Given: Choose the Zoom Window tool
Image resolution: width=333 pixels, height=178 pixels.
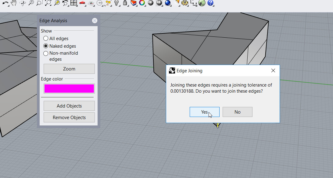Looking at the screenshot, I should point(39,3).
